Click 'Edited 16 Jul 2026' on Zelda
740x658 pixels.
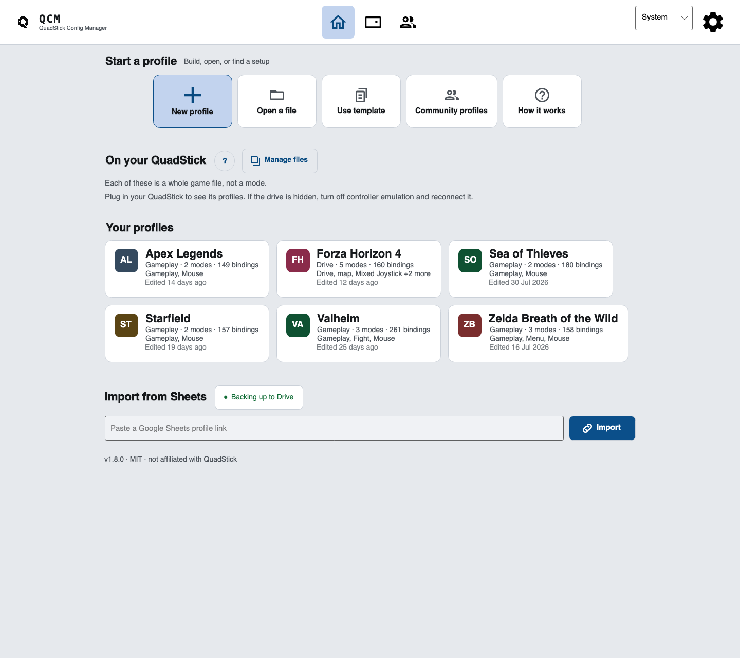point(519,348)
